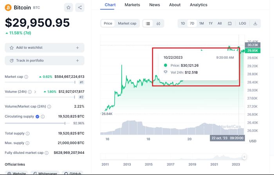Switch to line chart view icon
274x175 pixels.
148,23
